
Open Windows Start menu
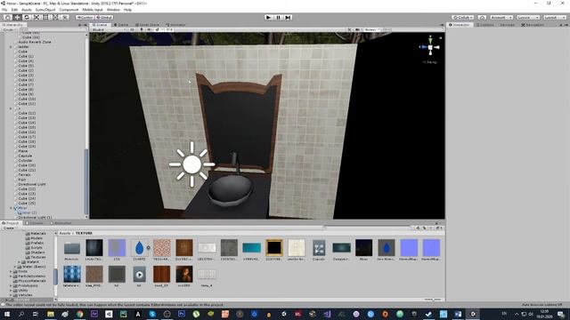[6, 314]
